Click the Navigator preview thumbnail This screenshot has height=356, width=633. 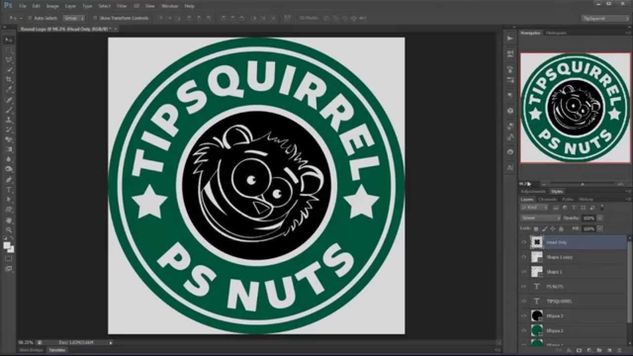point(576,108)
